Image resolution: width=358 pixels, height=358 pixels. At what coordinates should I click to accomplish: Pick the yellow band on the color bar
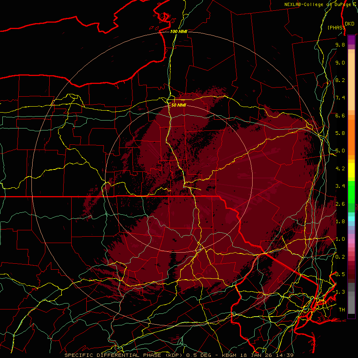point(351,170)
